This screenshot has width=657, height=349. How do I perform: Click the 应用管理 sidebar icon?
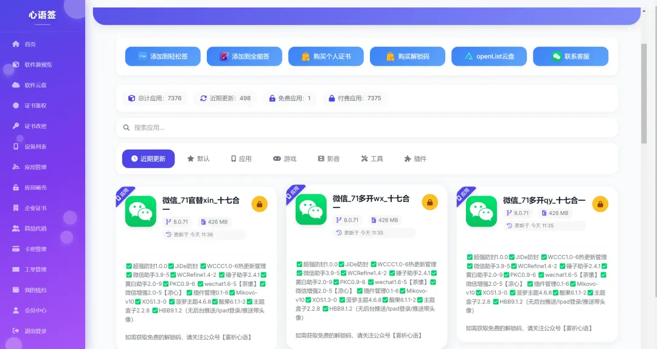16,167
